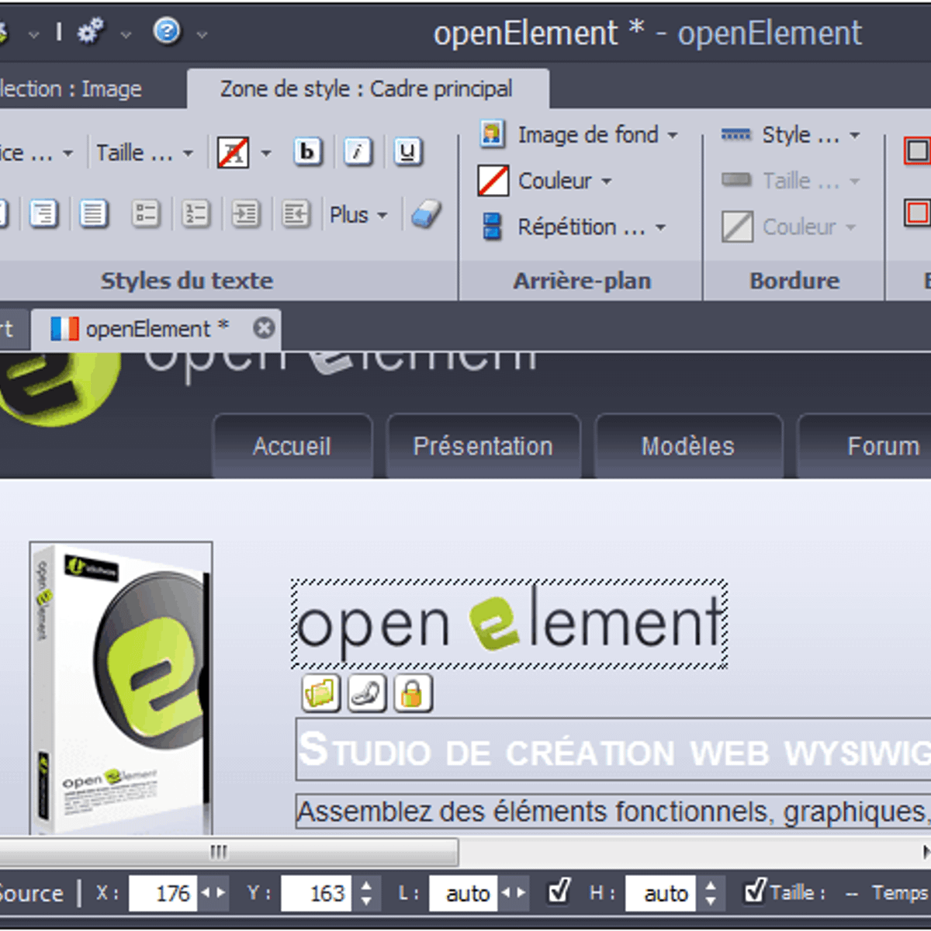Click the border Taille icon
The height and width of the screenshot is (931, 931).
point(735,180)
